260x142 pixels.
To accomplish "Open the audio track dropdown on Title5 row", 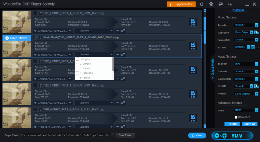I will coord(71,103).
